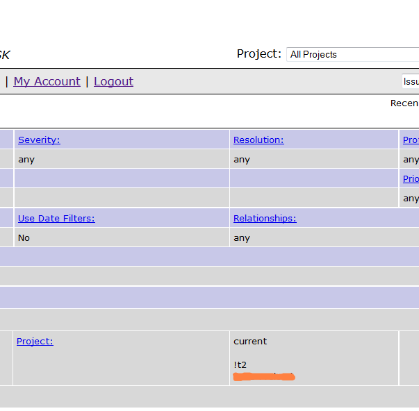Click the 'any' value under Priority
Image resolution: width=419 pixels, height=411 pixels.
pyautogui.click(x=411, y=199)
